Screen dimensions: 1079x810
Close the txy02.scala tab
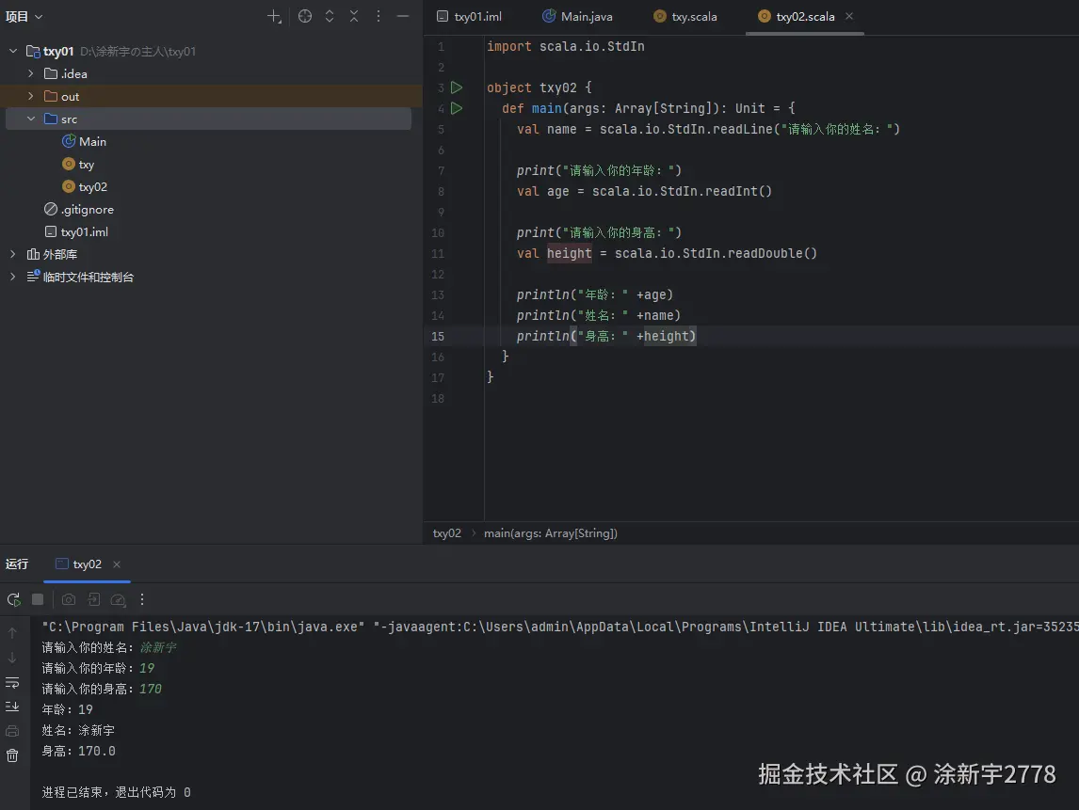click(x=849, y=17)
